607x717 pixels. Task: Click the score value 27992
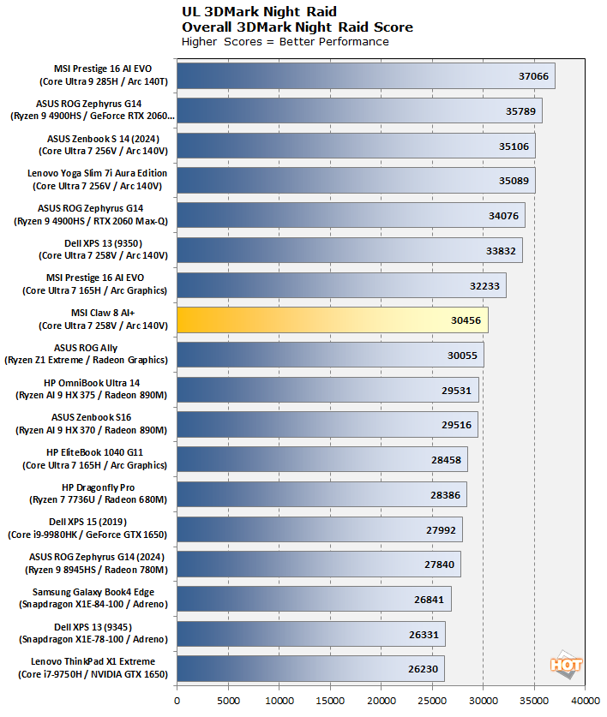[x=442, y=530]
